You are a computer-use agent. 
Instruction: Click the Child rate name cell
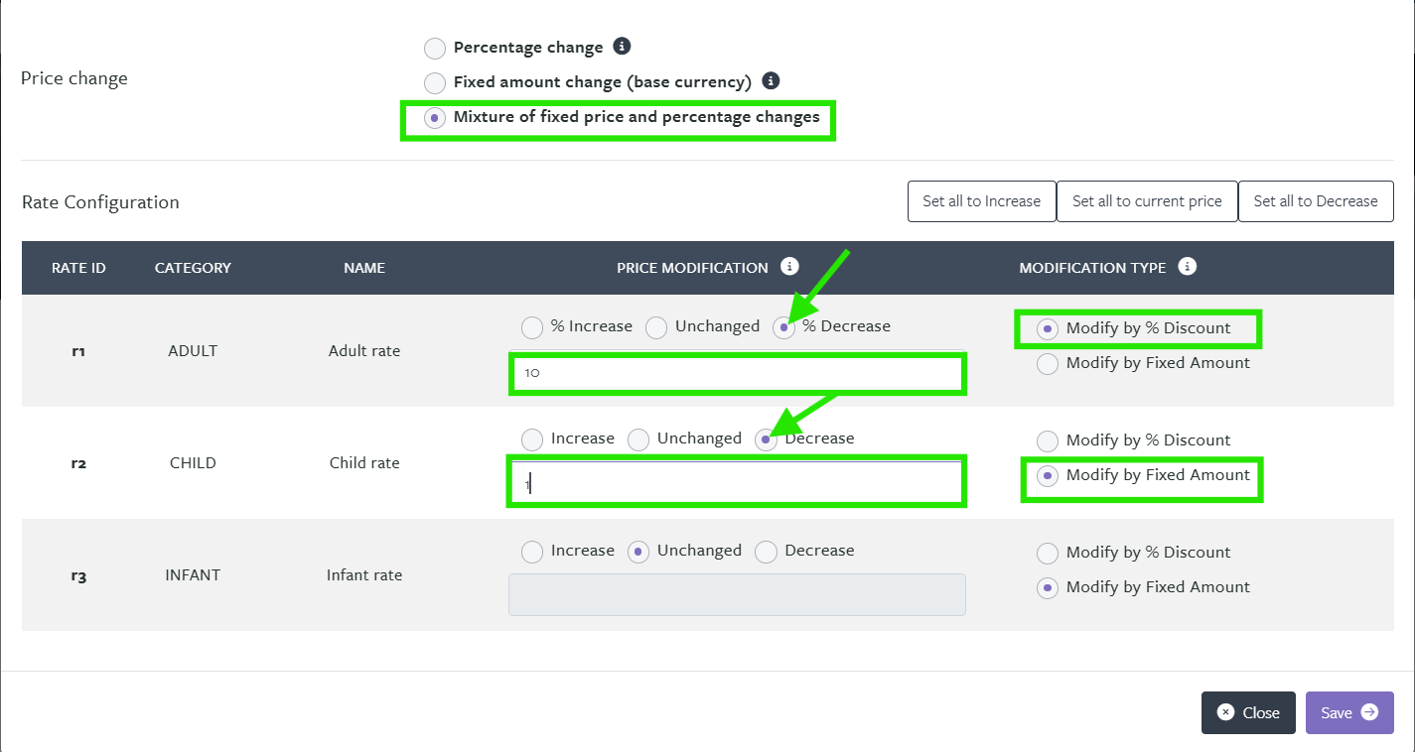[364, 463]
